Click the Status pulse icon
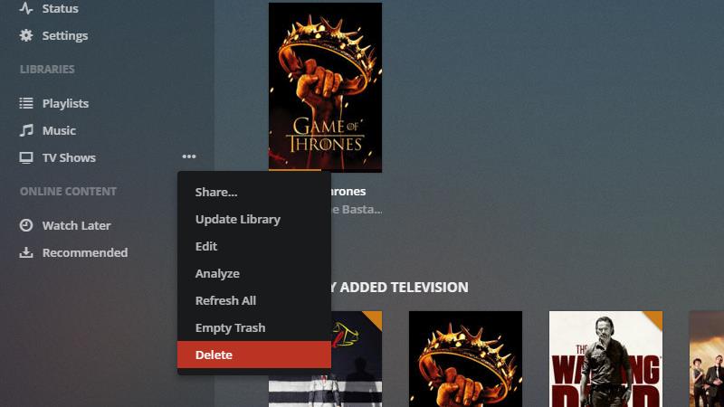 (26, 8)
